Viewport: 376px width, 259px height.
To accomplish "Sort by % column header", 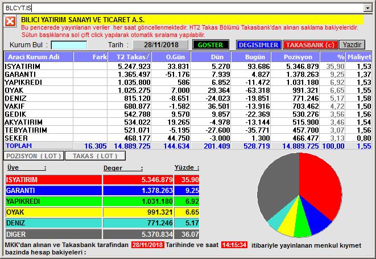I will pos(333,57).
